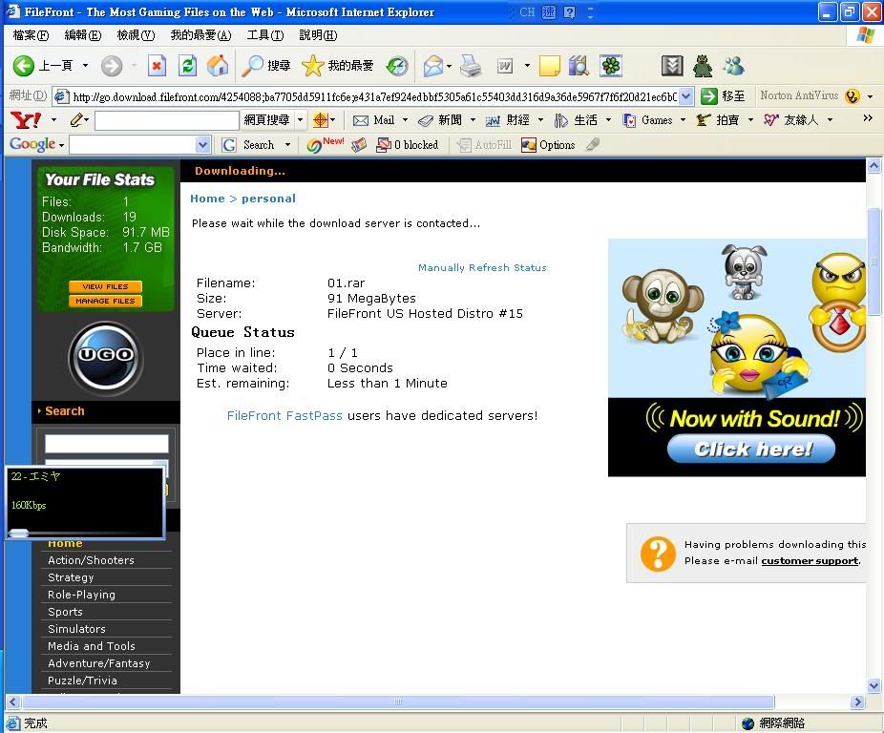Click the horizontal scrollbar thumb
The height and width of the screenshot is (733, 884).
398,702
